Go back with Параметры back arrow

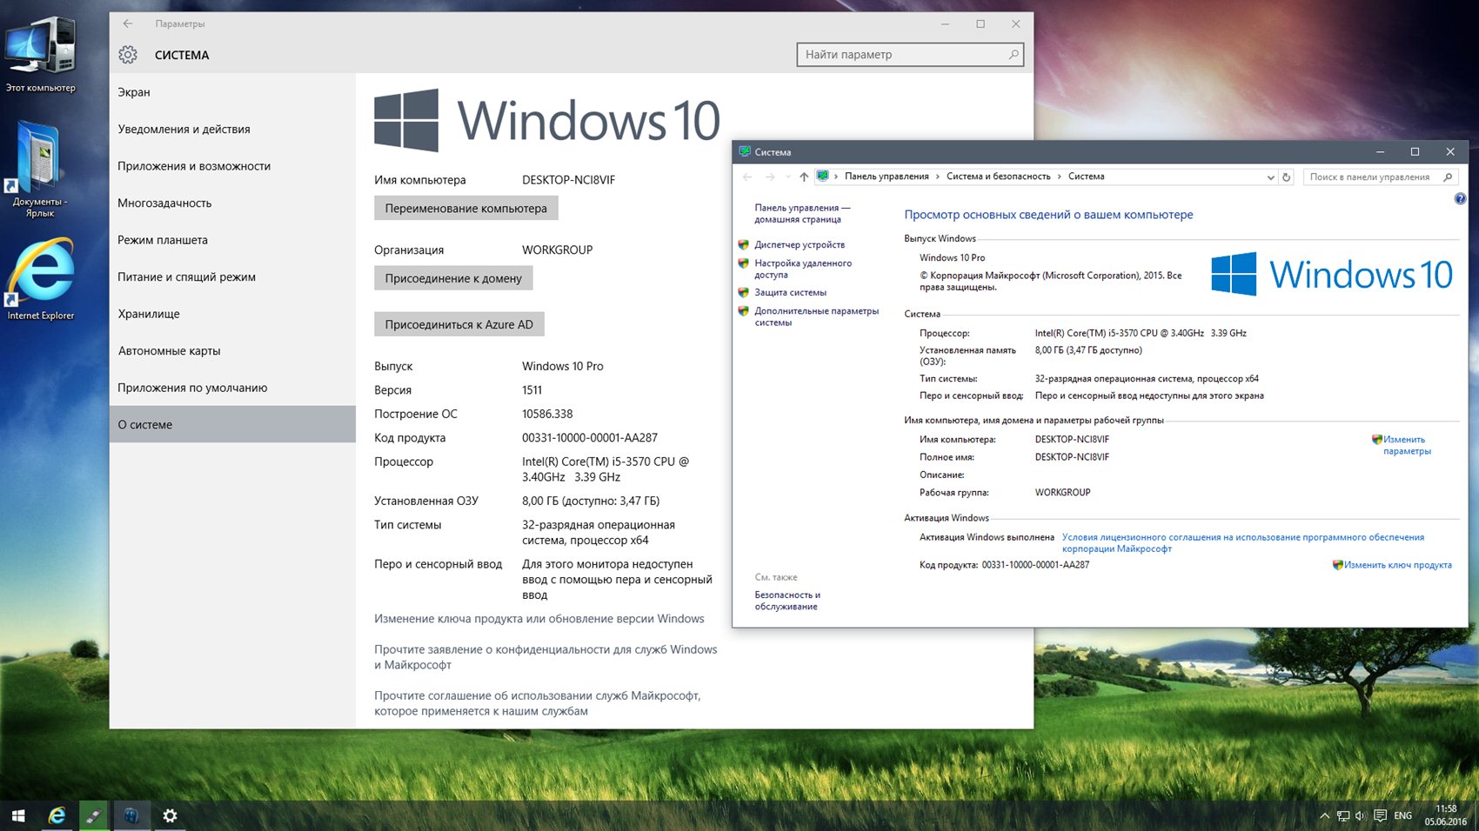(128, 23)
